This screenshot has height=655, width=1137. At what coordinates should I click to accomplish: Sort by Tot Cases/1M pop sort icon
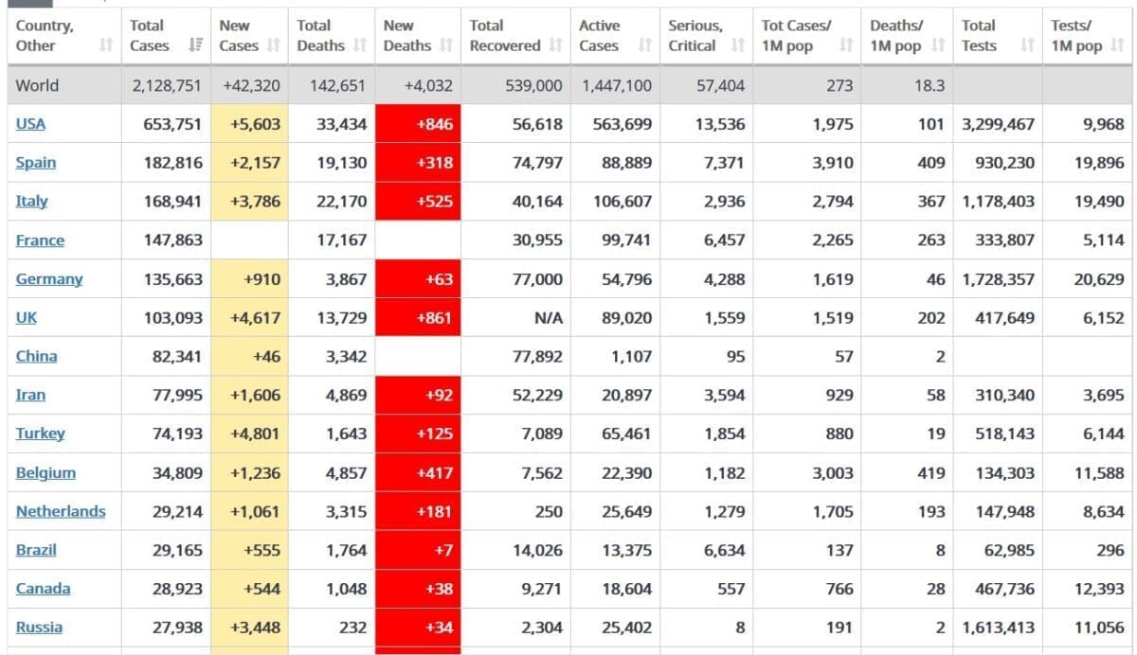846,45
